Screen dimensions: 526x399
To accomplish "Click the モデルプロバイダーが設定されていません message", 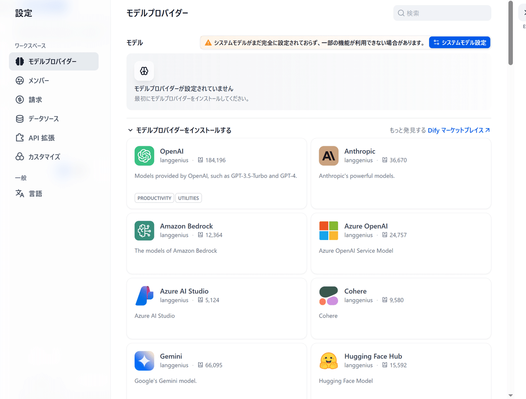I will tap(184, 89).
